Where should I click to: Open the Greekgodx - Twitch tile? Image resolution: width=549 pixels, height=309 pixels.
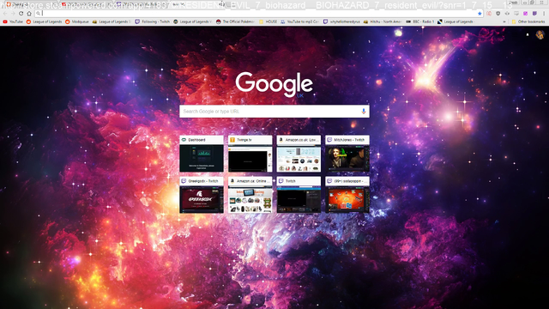pyautogui.click(x=202, y=195)
